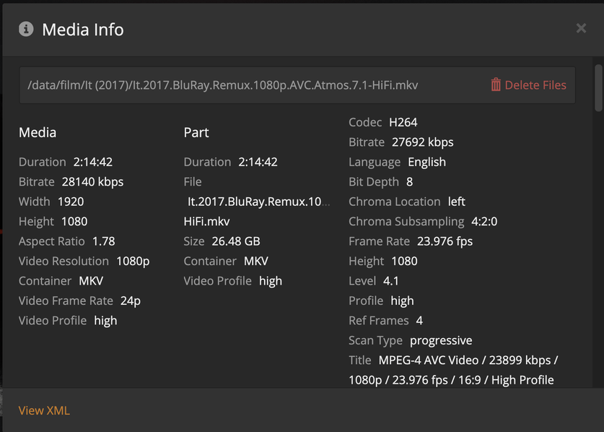Click the Scan Type progressive value

tap(441, 340)
